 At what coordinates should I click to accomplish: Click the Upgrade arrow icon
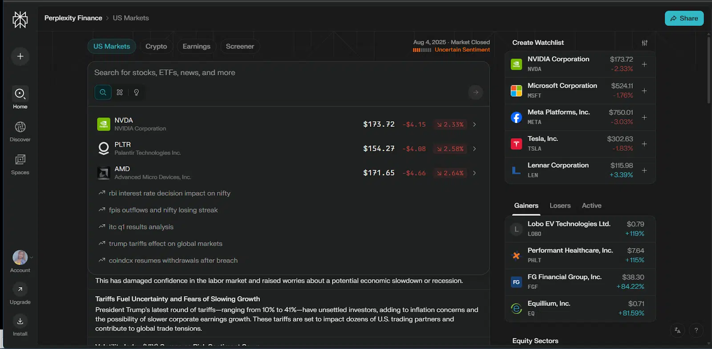coord(20,289)
